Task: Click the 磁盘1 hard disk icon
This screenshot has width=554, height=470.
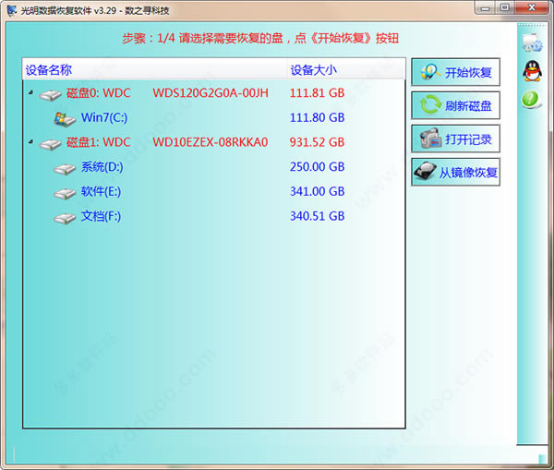Action: click(x=50, y=143)
